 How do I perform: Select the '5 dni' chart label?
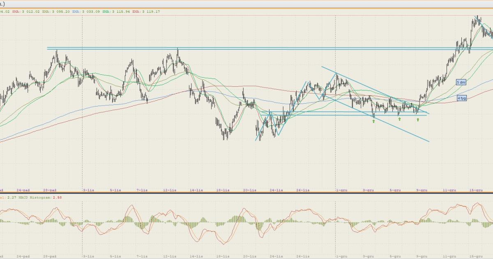461,82
